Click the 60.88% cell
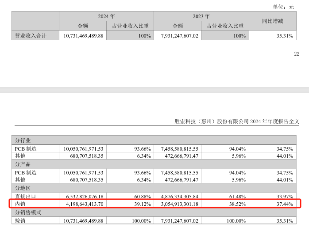 143,197
